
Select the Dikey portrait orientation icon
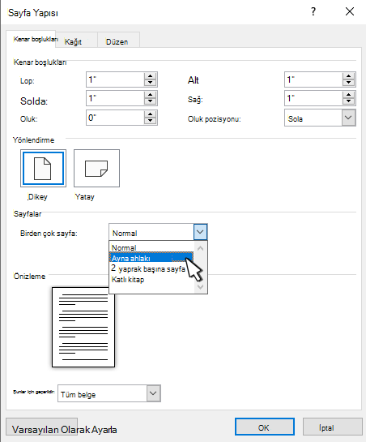click(x=43, y=169)
